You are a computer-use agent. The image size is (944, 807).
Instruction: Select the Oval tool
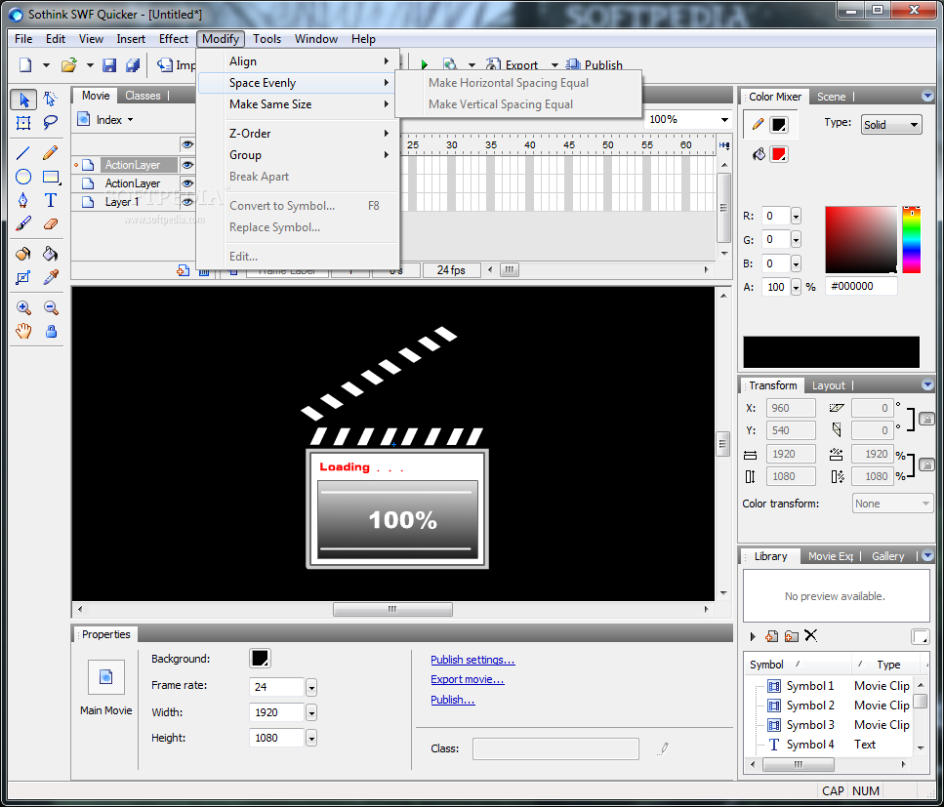pos(23,177)
